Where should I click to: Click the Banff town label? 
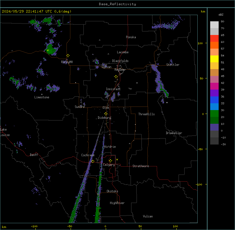[x=34, y=155]
